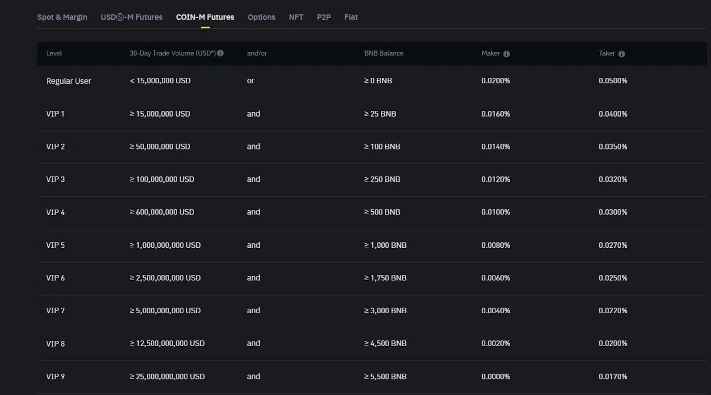Click the Level column header
The image size is (711, 395).
tap(54, 53)
